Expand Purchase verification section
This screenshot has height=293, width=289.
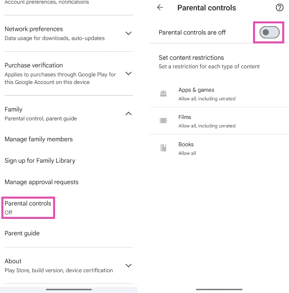click(128, 74)
